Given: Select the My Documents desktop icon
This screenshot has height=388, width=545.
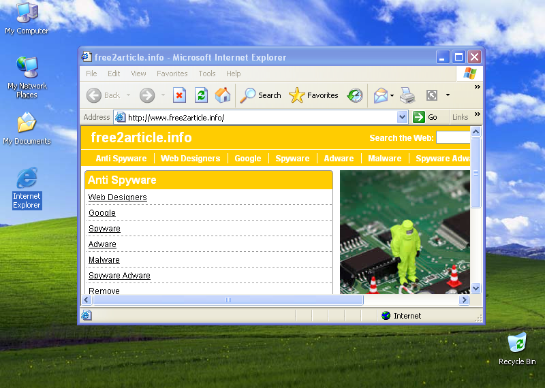Looking at the screenshot, I should pos(27,128).
